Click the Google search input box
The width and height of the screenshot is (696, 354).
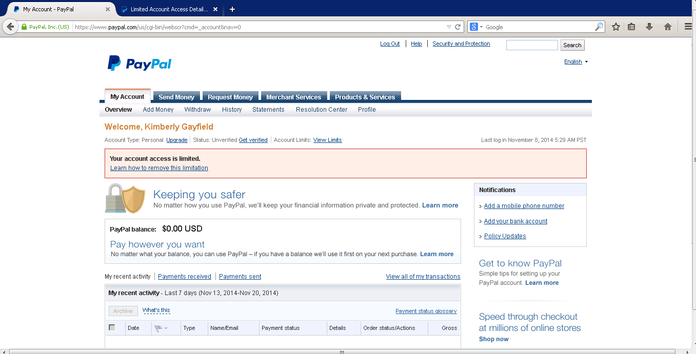point(539,27)
